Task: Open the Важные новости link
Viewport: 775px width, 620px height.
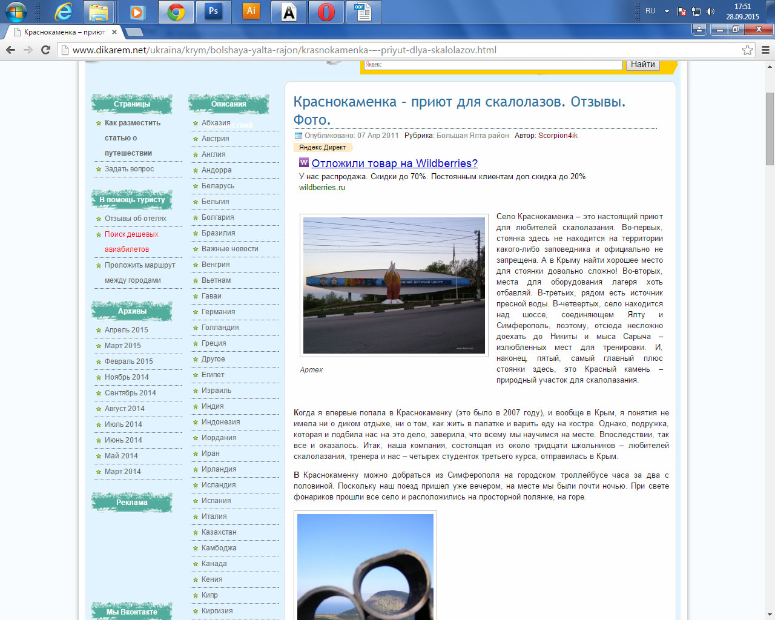Action: (229, 249)
